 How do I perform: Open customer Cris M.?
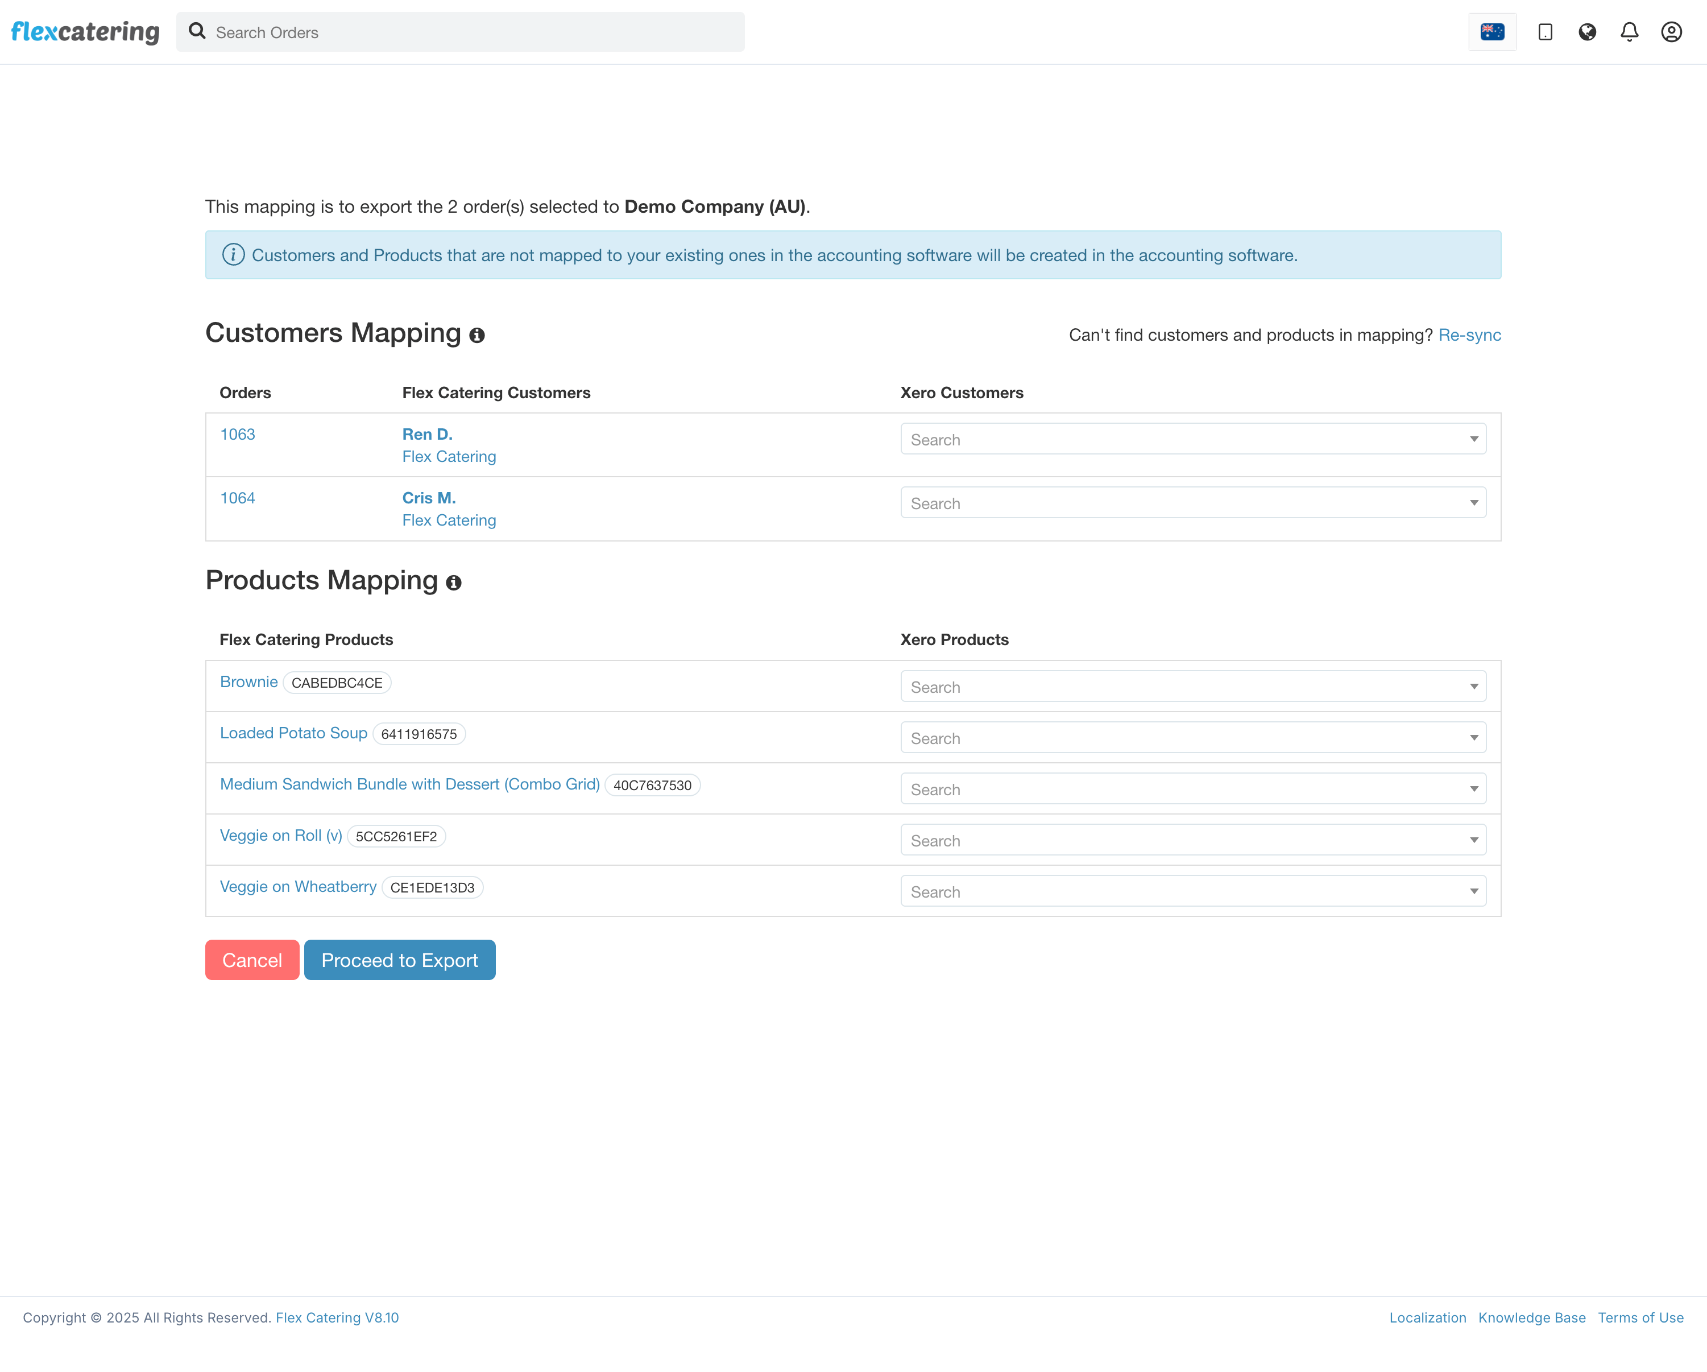[x=429, y=498]
